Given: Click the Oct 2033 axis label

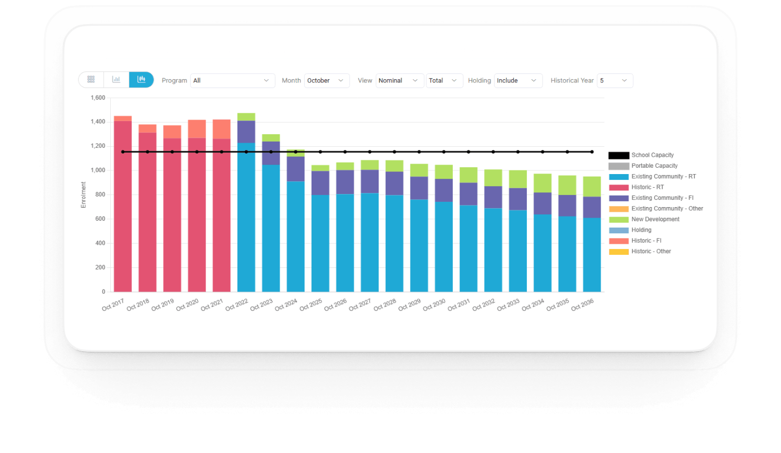Looking at the screenshot, I should coord(508,305).
